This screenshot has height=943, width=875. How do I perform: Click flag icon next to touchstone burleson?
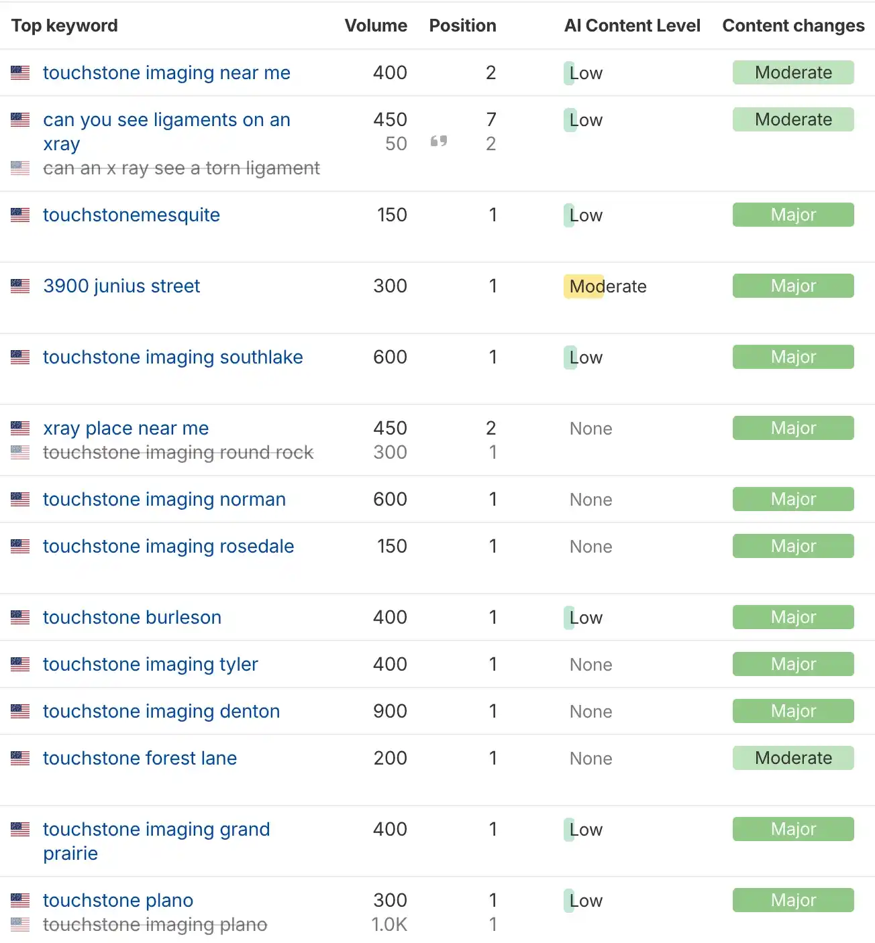point(20,618)
